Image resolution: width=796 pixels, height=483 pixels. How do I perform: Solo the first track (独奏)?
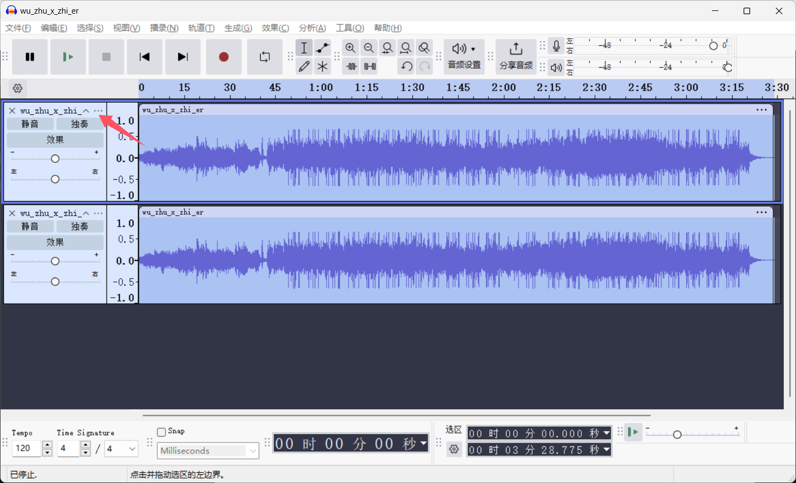tap(80, 124)
